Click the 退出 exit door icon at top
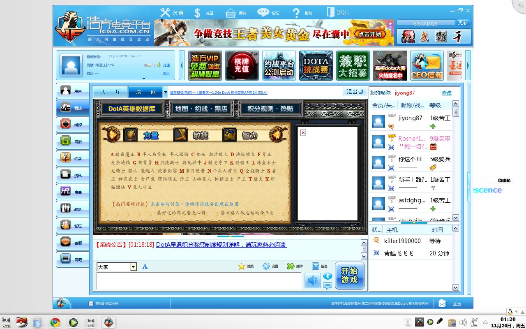This screenshot has height=329, width=526. click(338, 12)
